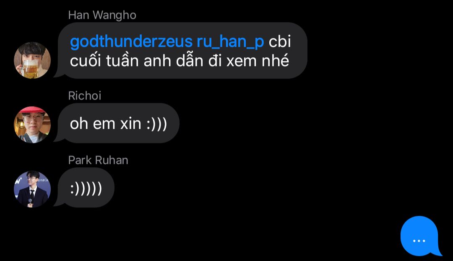Open the godthunderzeus mention
453x261 pixels.
131,41
